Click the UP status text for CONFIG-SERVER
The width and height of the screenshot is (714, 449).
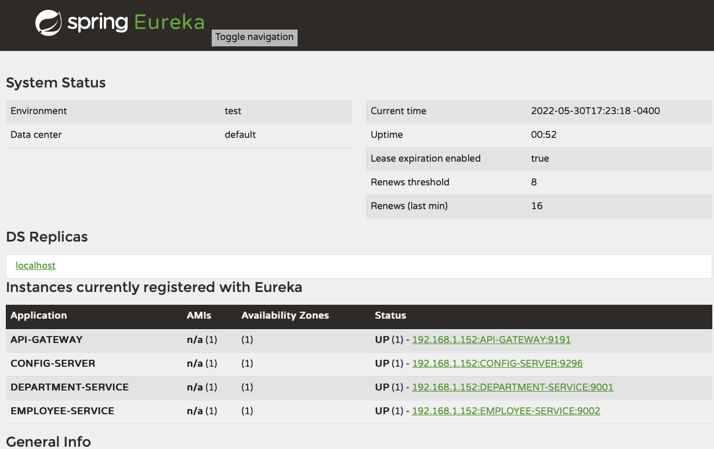click(x=382, y=363)
